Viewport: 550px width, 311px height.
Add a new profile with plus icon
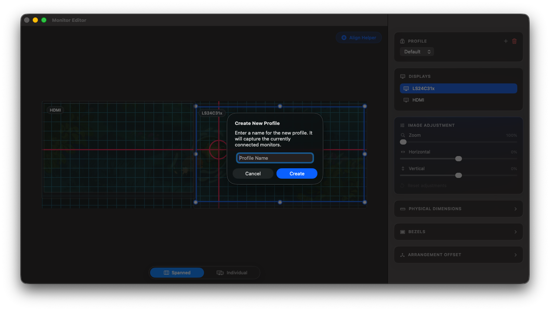pos(505,41)
